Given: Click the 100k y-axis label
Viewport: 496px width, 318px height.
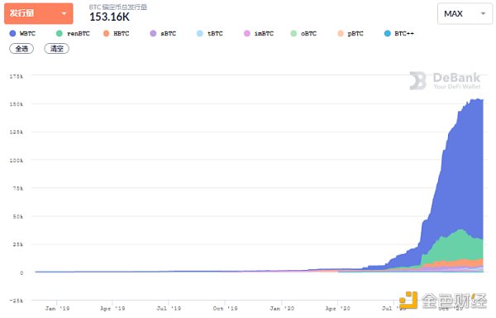Looking at the screenshot, I should [17, 161].
